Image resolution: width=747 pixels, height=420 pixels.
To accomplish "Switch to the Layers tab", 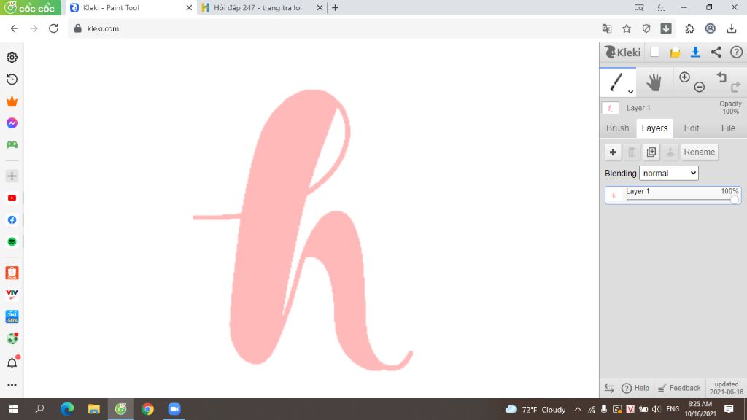I will (654, 128).
